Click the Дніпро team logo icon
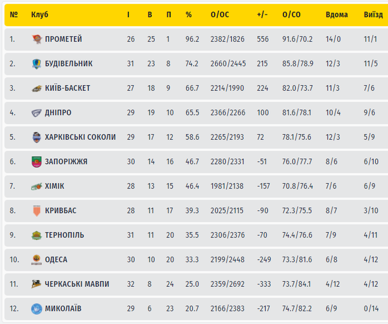 click(x=37, y=113)
